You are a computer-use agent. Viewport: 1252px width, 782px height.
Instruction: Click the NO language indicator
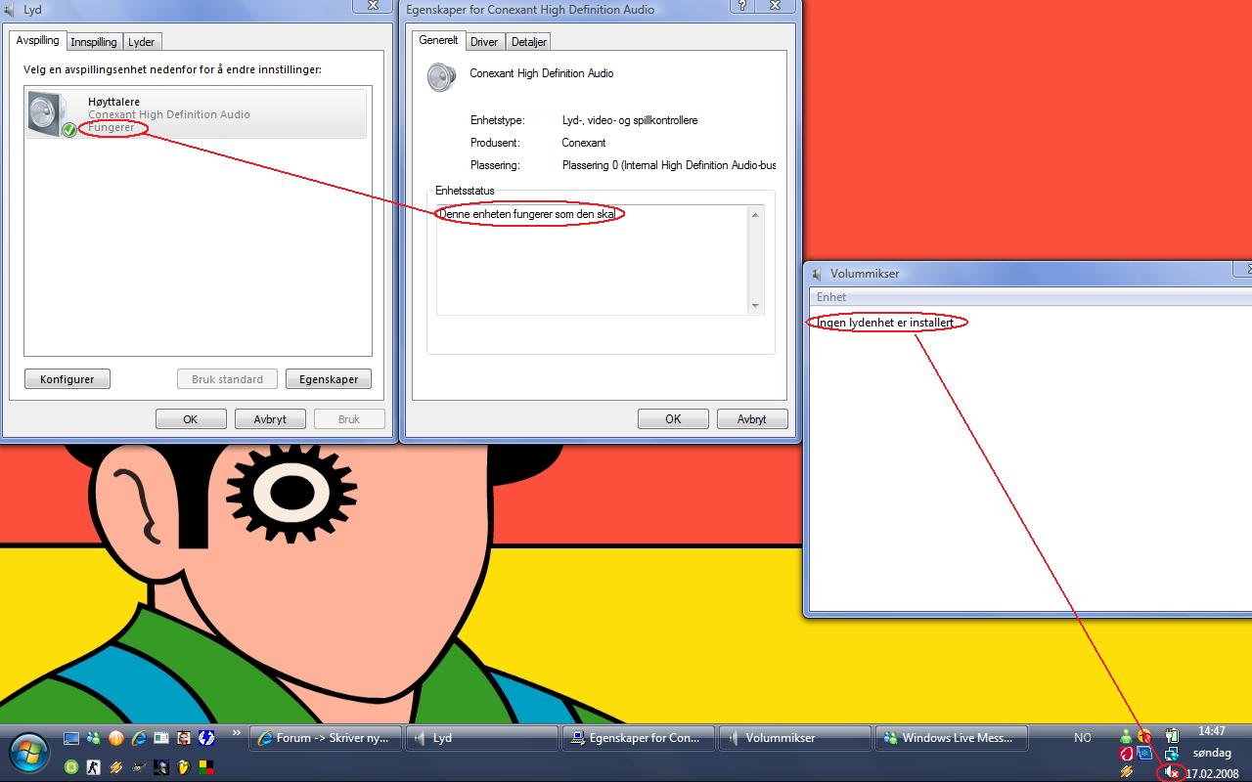tap(1083, 738)
